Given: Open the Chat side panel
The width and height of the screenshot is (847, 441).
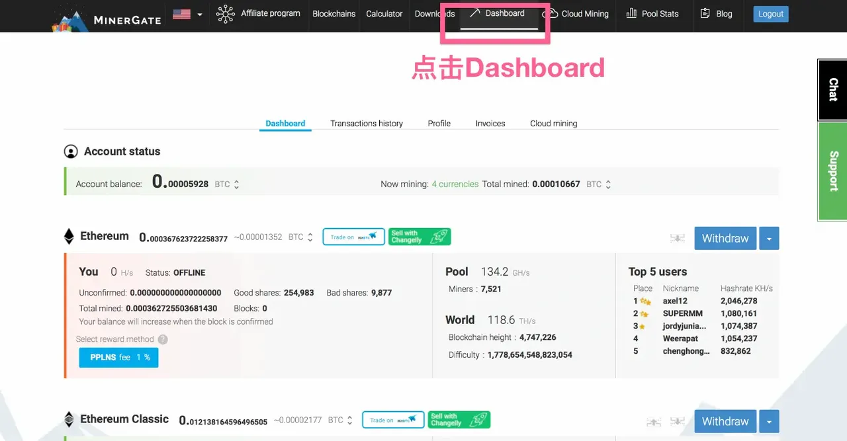Looking at the screenshot, I should pos(833,90).
